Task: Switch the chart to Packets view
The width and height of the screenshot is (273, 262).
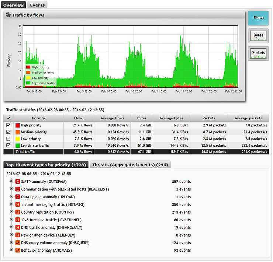Action: coord(258,53)
